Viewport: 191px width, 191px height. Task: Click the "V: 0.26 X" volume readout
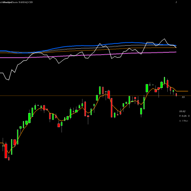[184, 116]
